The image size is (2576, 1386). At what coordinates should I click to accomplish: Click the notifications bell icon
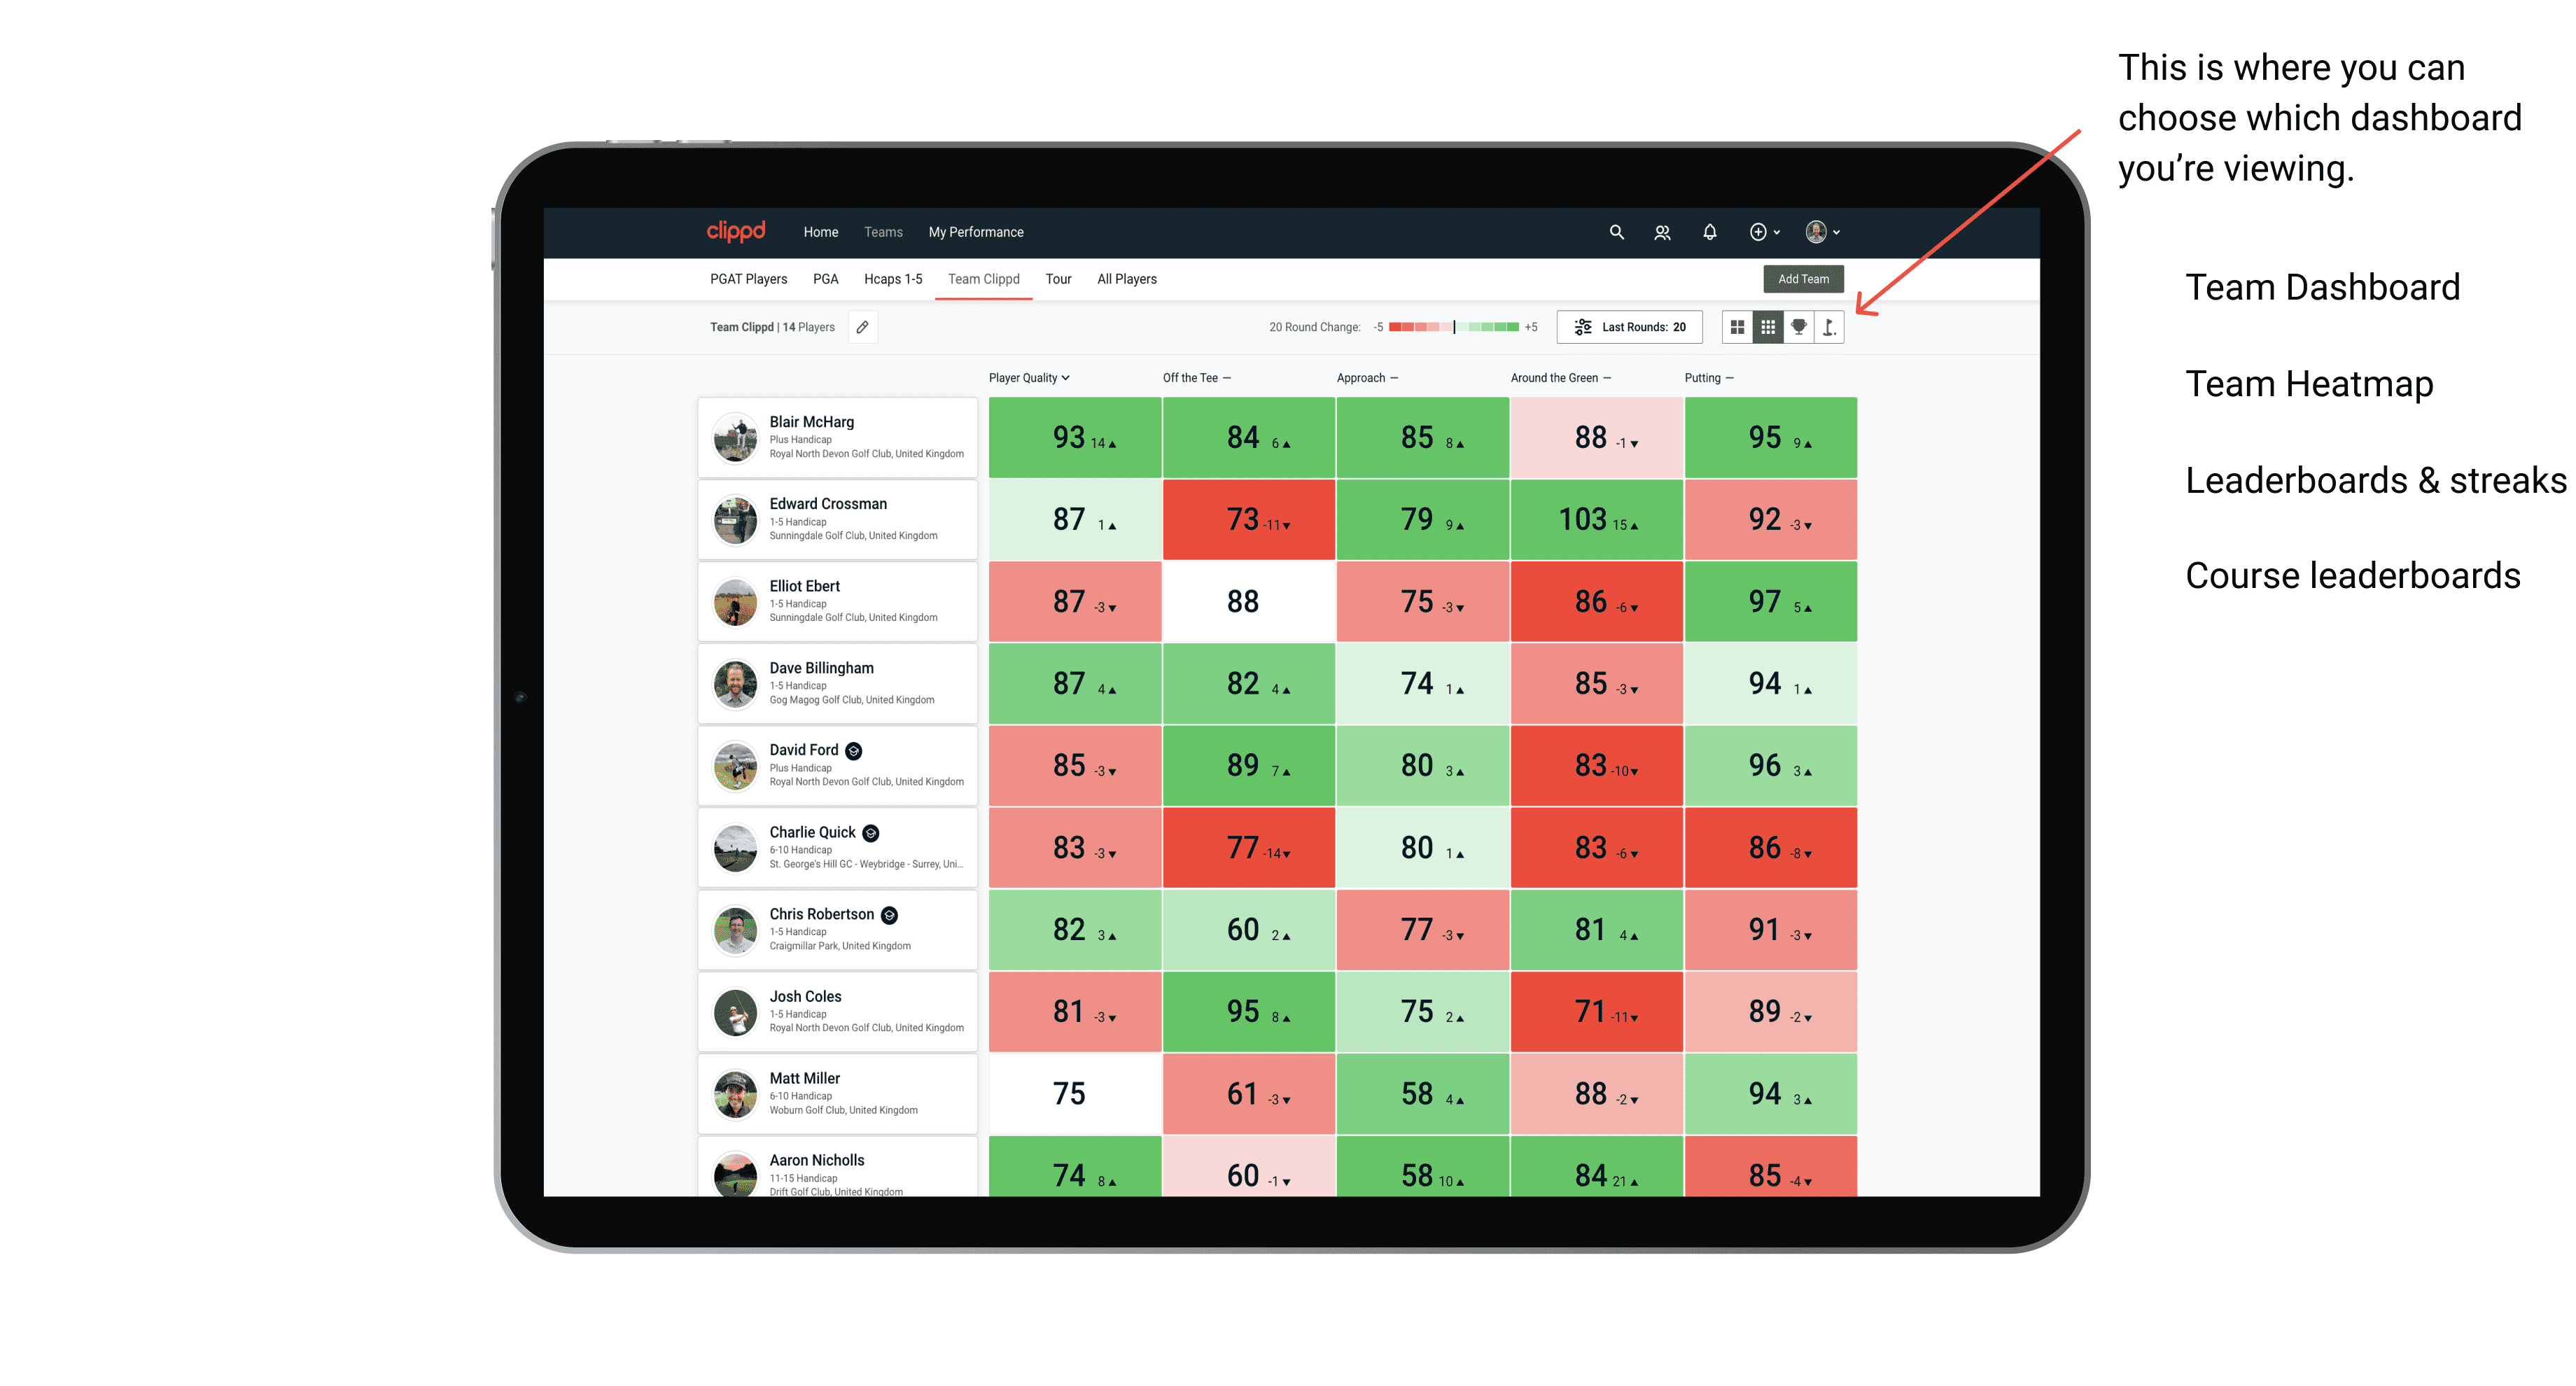point(1708,232)
